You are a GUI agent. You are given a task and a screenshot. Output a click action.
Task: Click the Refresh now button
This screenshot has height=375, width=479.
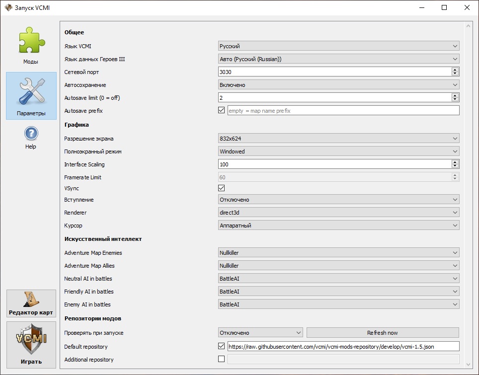click(383, 333)
